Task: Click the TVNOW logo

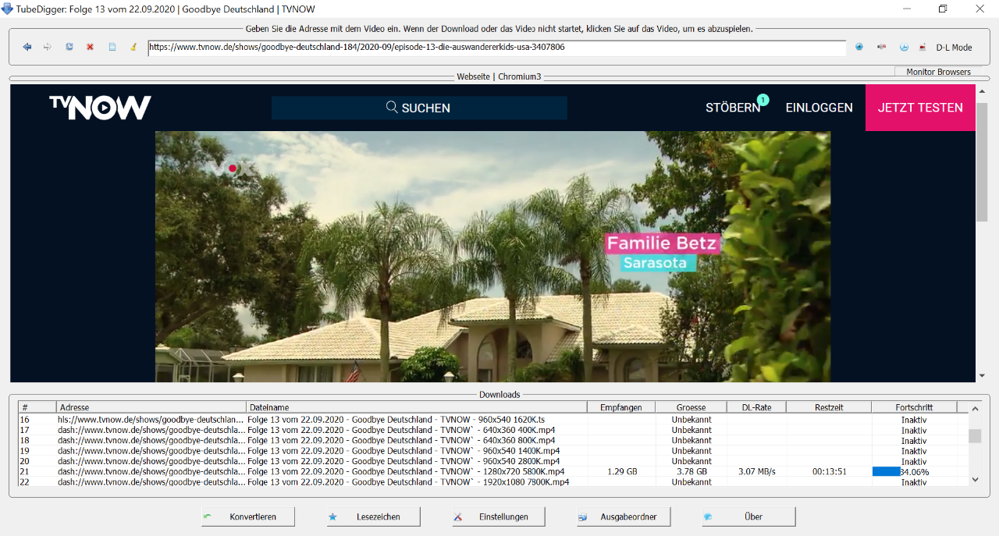Action: coord(100,108)
